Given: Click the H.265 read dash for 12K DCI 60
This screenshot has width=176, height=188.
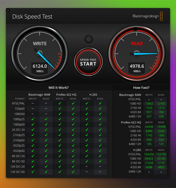Looking at the screenshot, I should 100,172.
